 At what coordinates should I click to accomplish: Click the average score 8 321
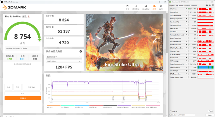[22, 59]
